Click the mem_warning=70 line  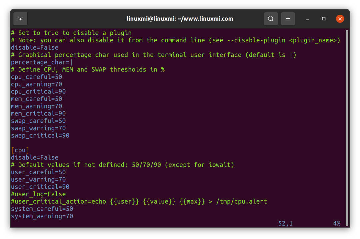tap(37, 106)
